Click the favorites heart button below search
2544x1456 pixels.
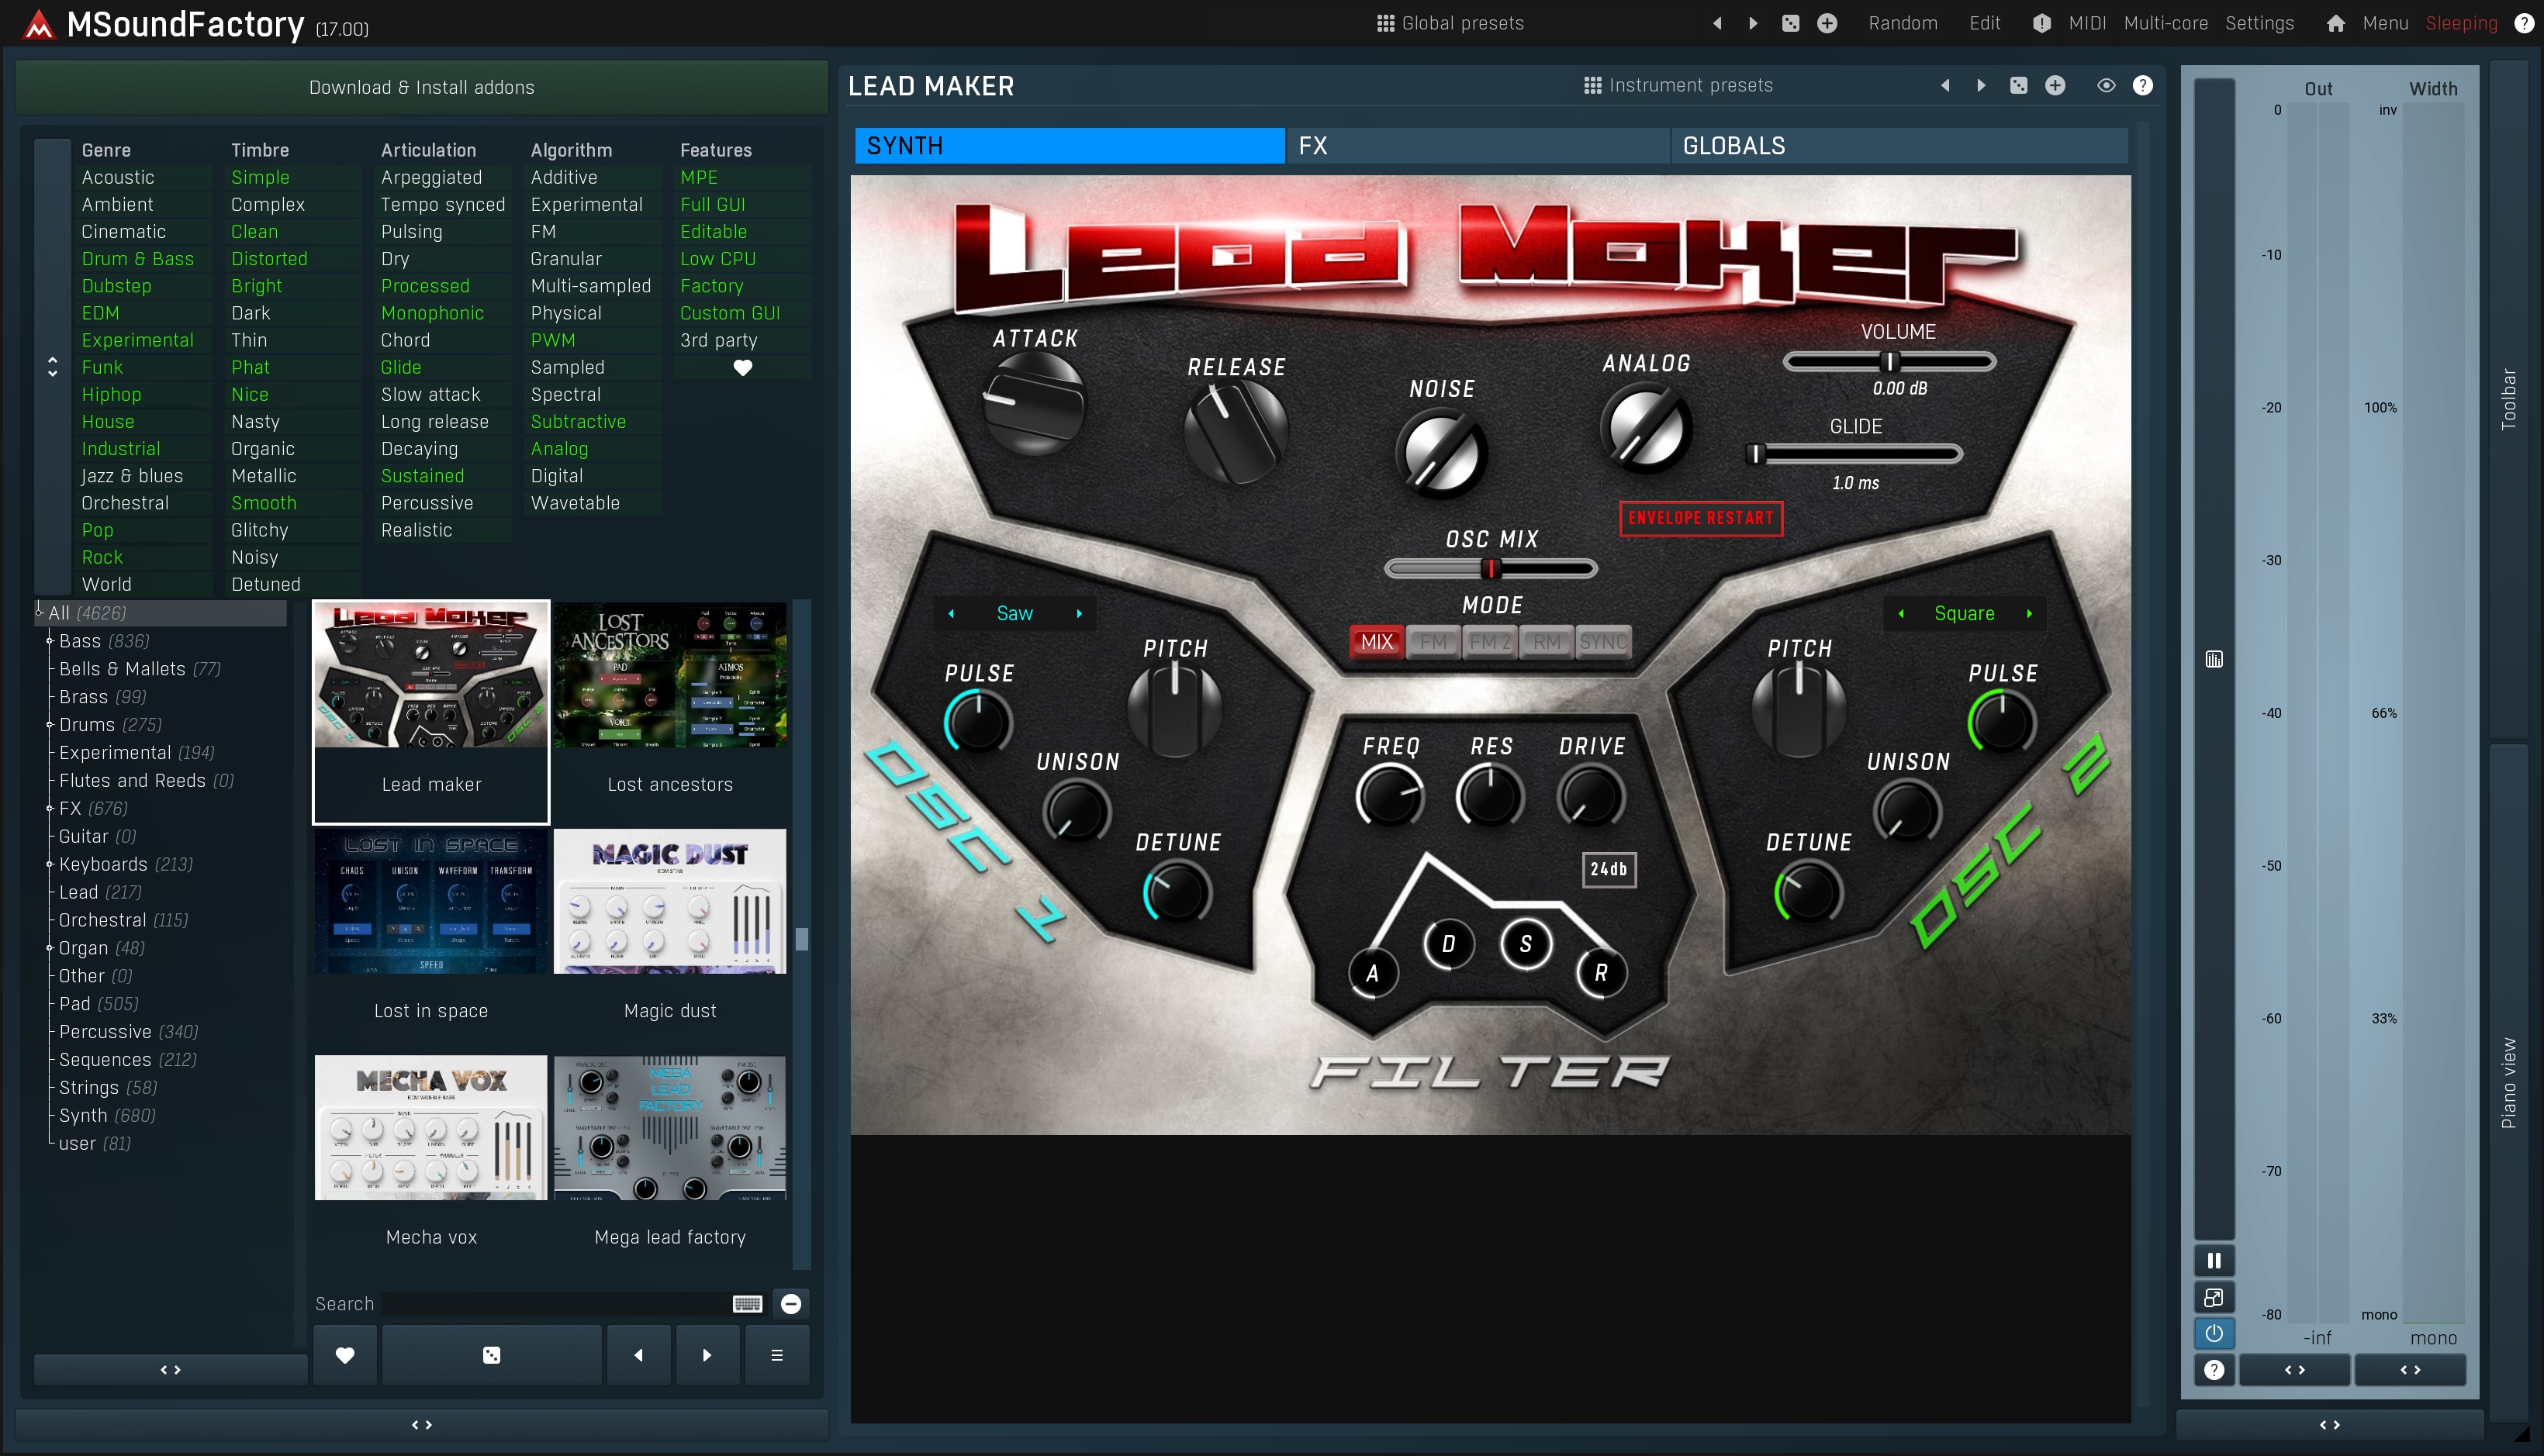pos(344,1355)
